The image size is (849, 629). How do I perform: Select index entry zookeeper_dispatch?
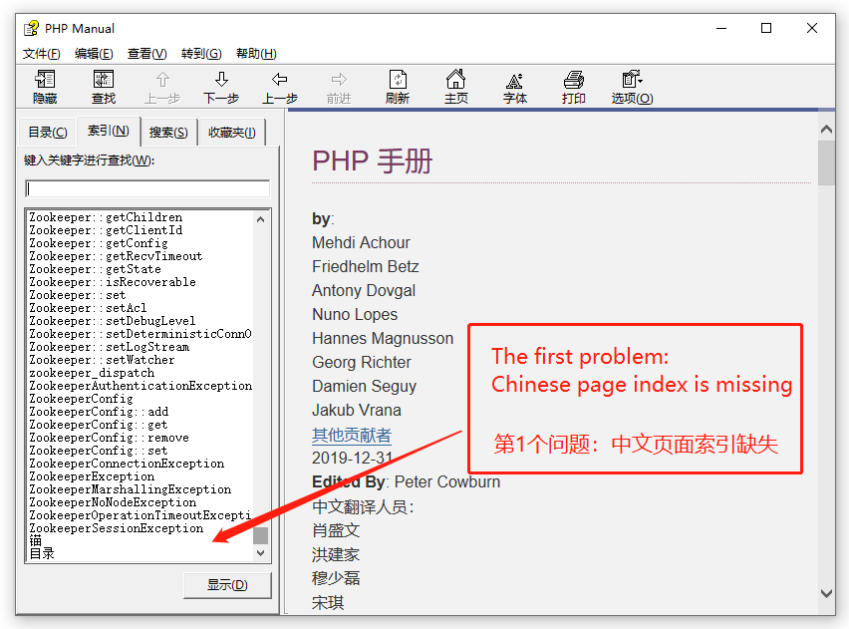(x=92, y=373)
